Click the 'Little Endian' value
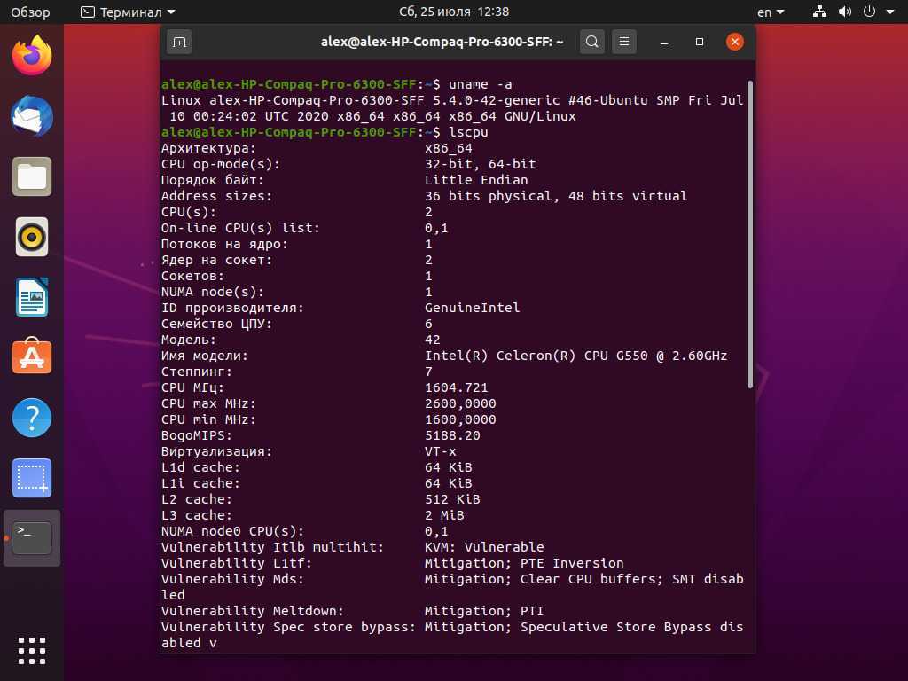 [476, 180]
